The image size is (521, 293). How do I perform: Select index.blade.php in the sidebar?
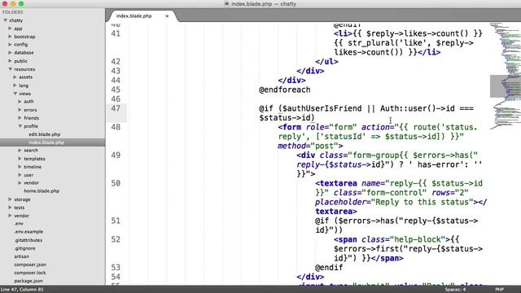(x=46, y=142)
